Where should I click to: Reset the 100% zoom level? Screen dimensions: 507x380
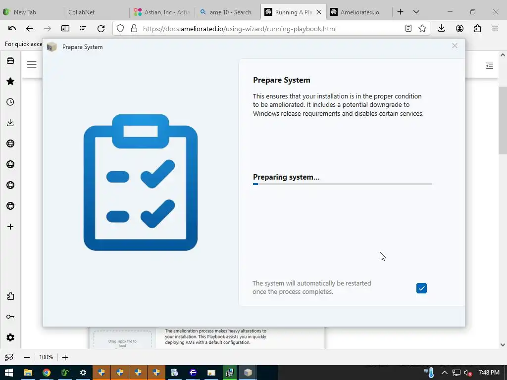click(x=46, y=357)
